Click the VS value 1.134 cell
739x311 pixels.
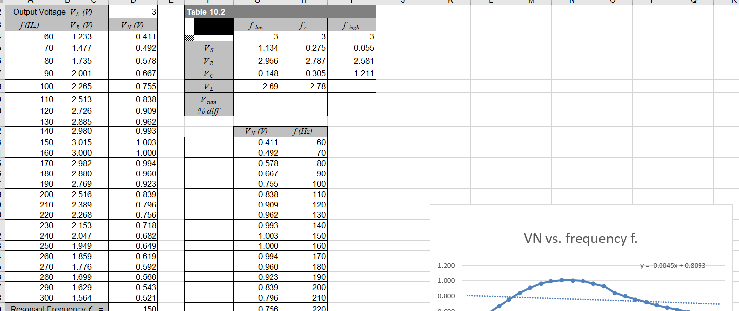(x=257, y=48)
